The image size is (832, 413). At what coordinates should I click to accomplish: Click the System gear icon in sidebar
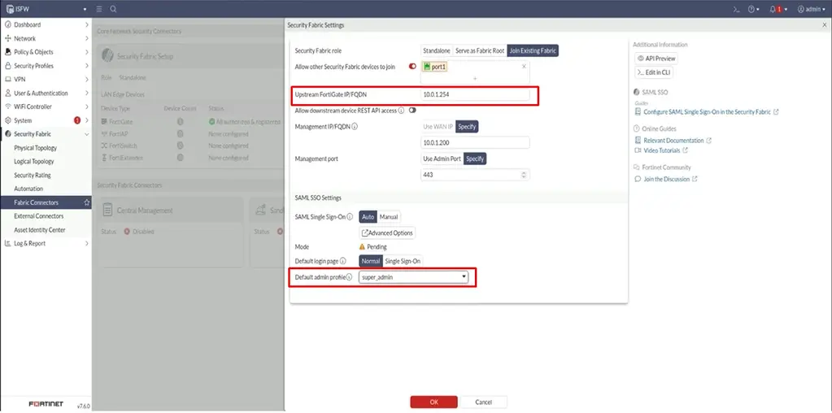point(8,120)
